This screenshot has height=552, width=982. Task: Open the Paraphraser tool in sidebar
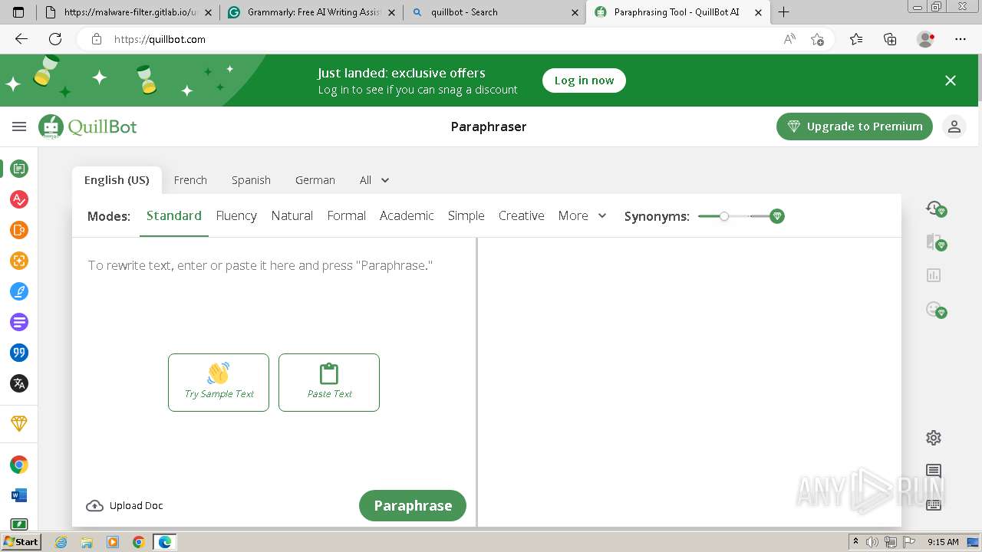[x=19, y=169]
